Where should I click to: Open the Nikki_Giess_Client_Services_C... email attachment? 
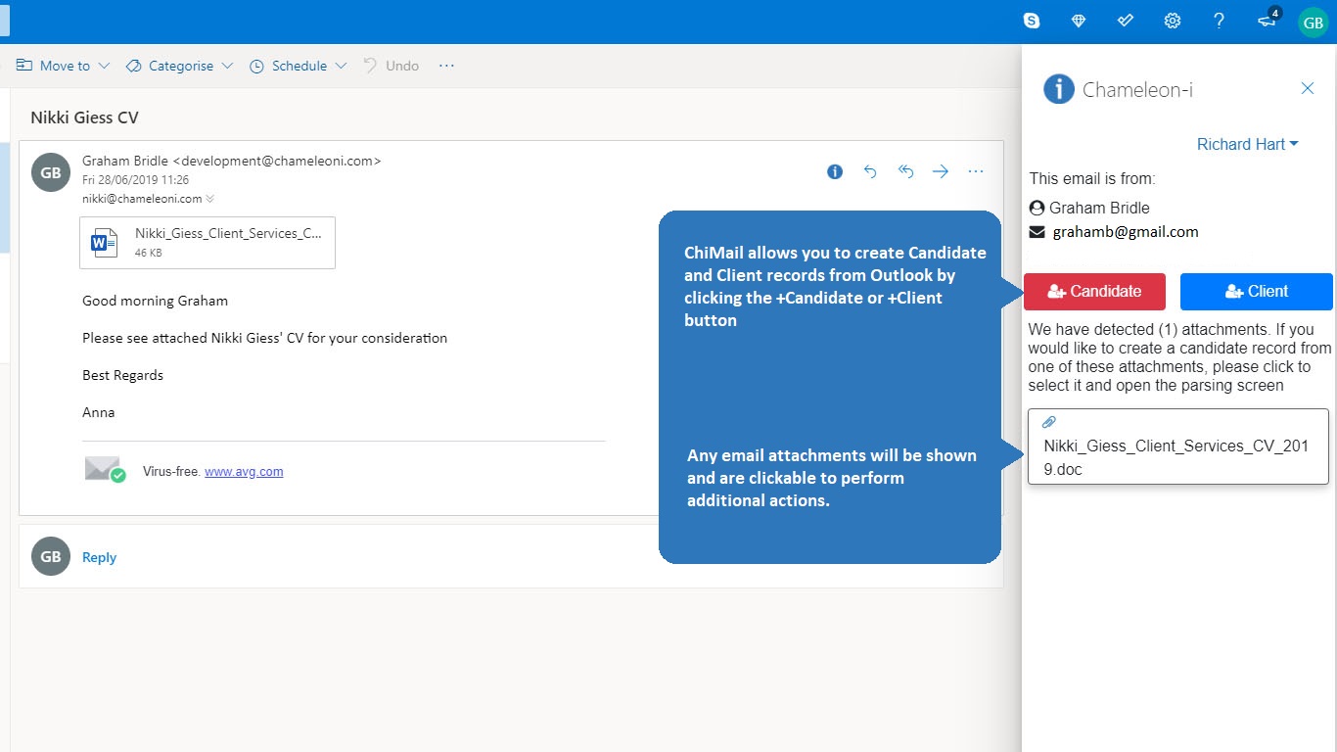click(208, 242)
